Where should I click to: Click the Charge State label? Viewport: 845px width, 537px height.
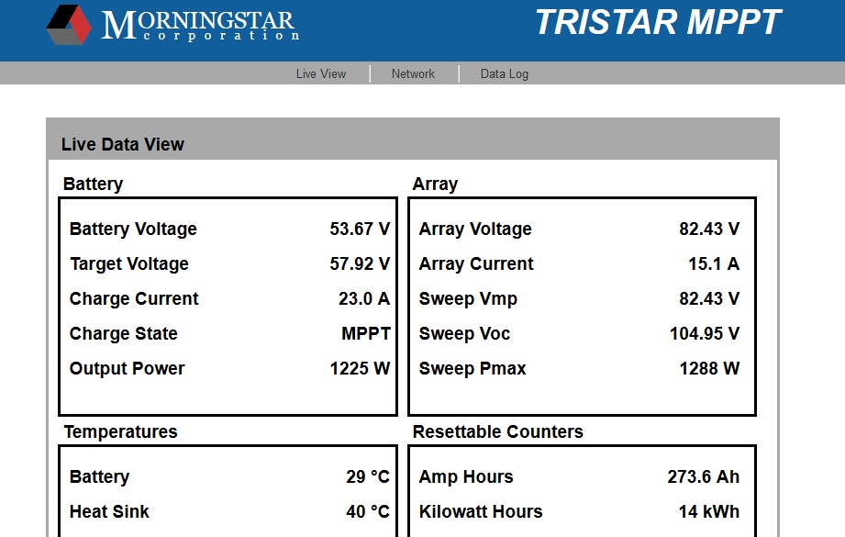[124, 334]
